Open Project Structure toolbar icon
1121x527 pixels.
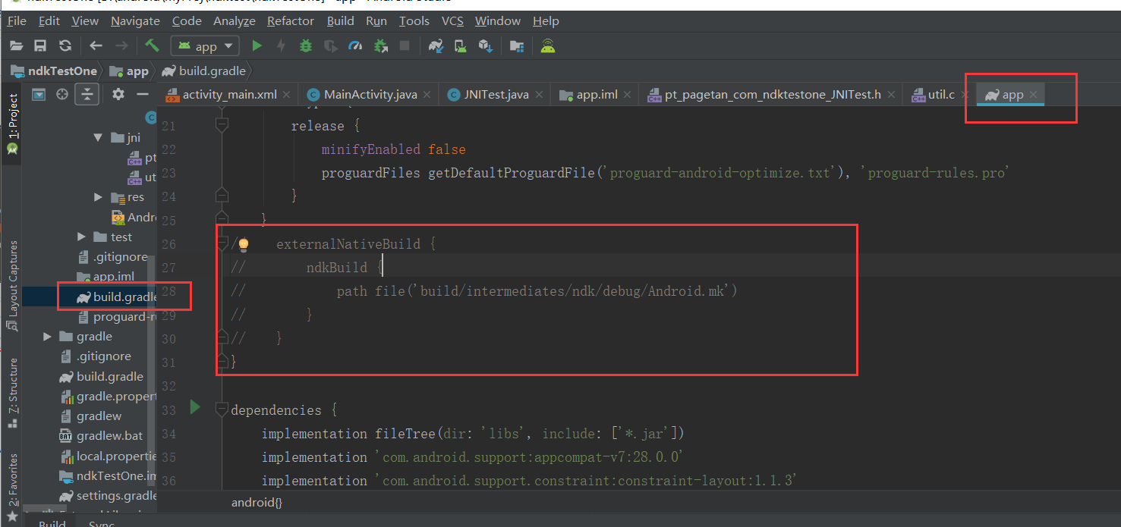[517, 46]
